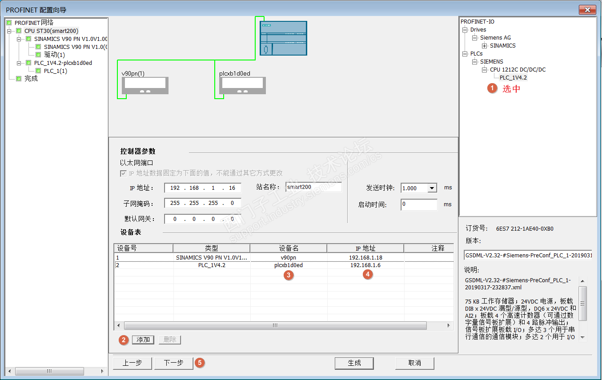
Task: Click the left tree panel's scroll-right arrow
Action: tap(102, 371)
